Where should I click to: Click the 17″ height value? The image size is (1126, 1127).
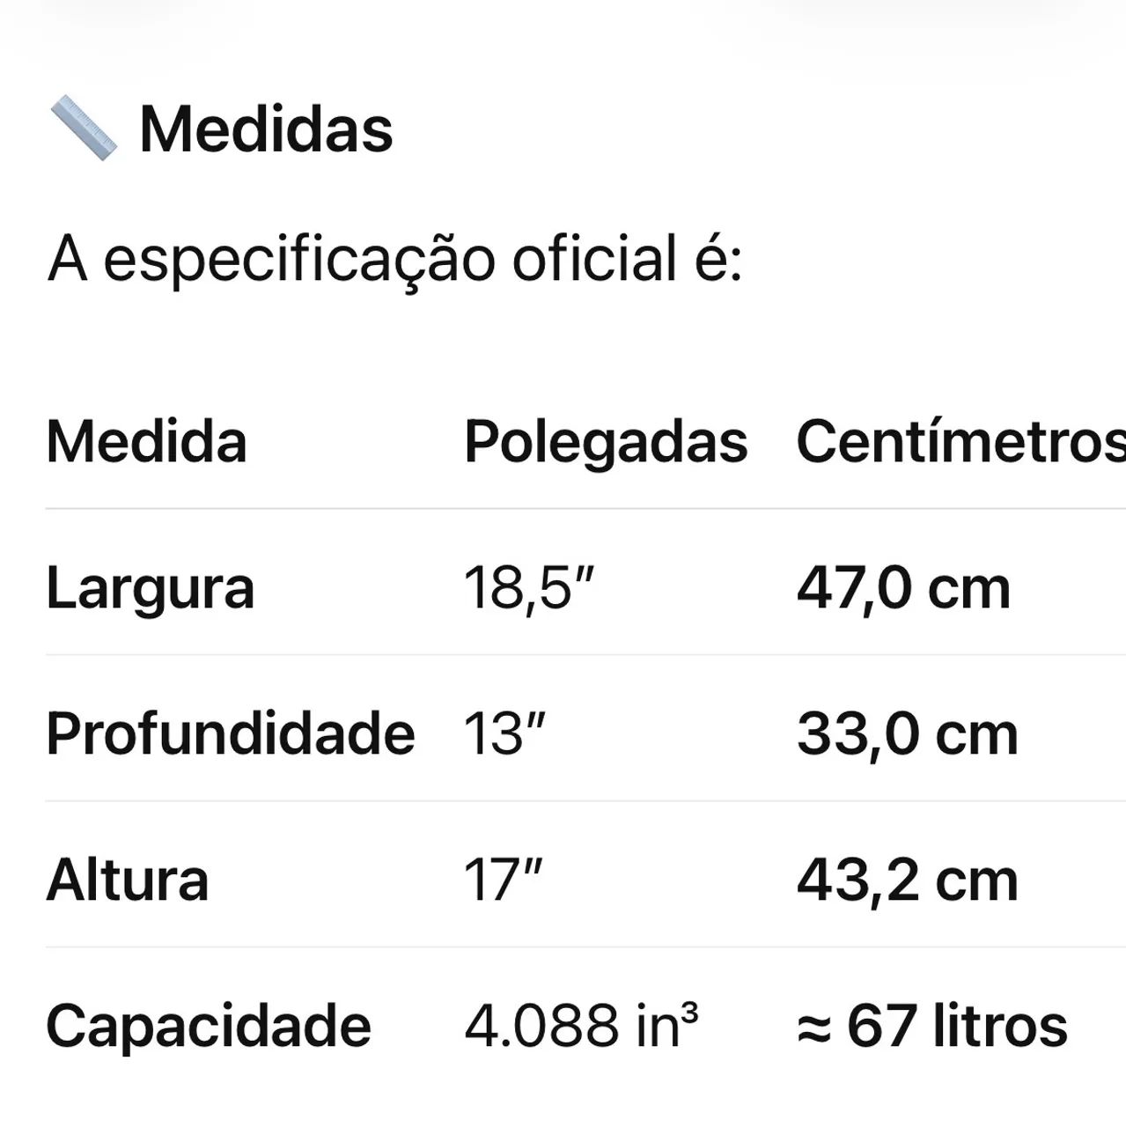504,880
